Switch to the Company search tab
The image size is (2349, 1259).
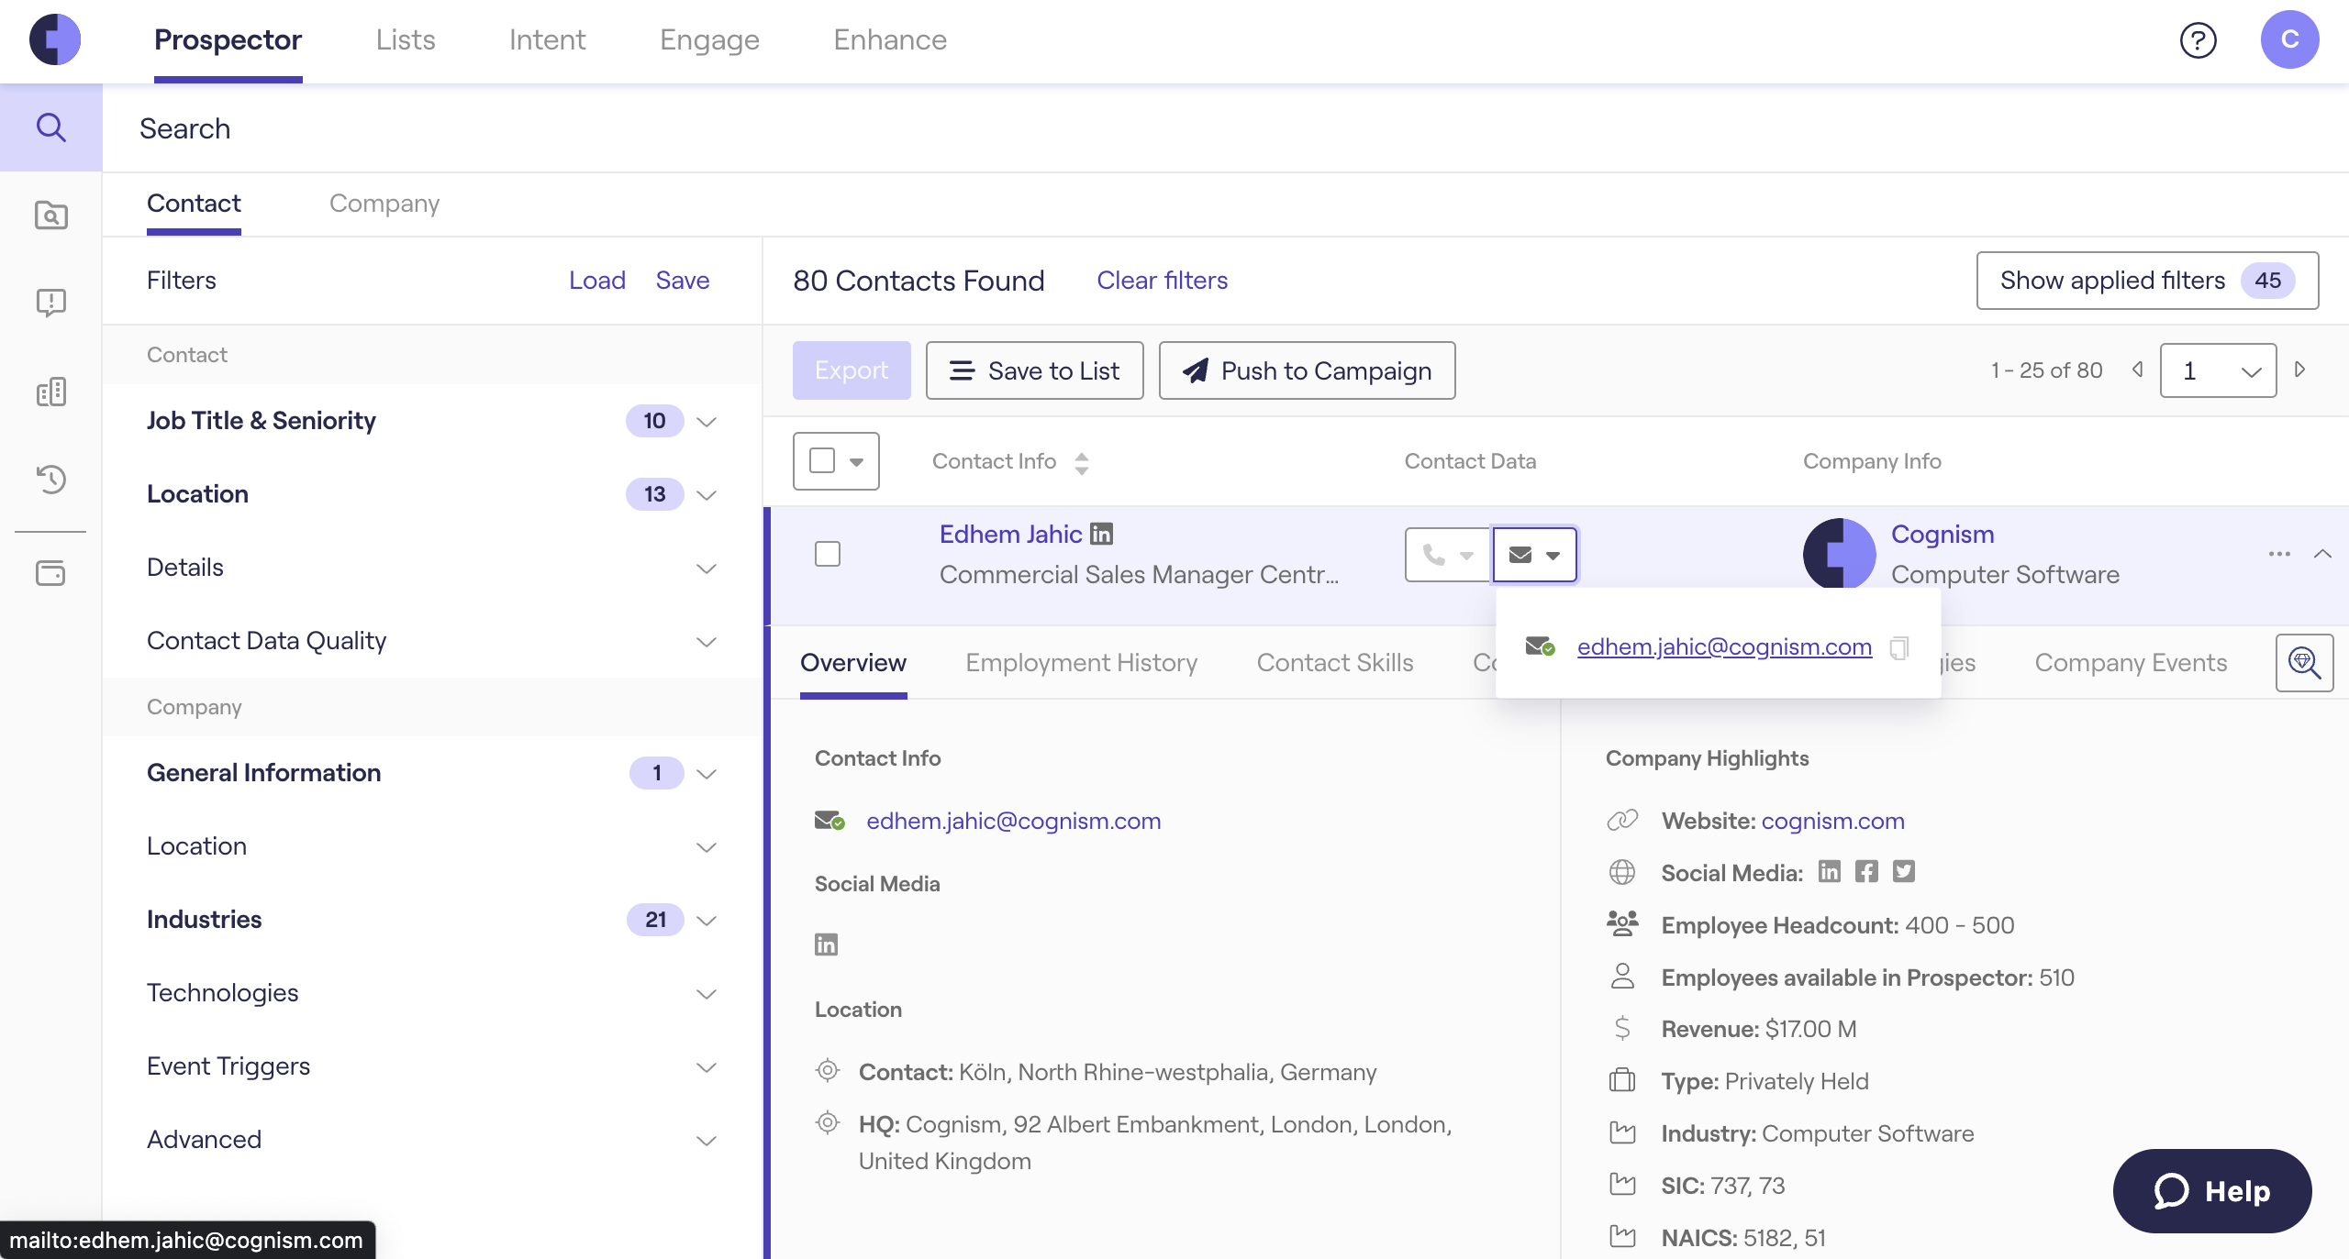(x=384, y=202)
